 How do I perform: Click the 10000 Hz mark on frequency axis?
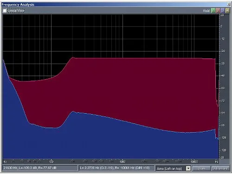click(194, 161)
